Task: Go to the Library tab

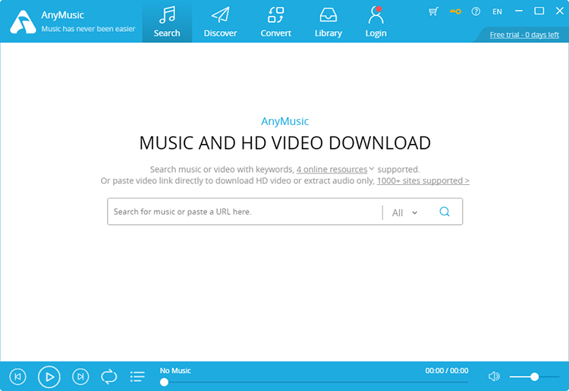Action: pos(328,21)
